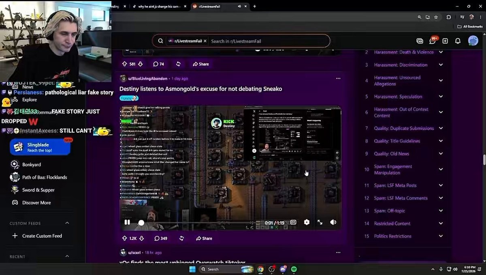
Task: Switch the video to fullscreen
Action: pyautogui.click(x=320, y=222)
